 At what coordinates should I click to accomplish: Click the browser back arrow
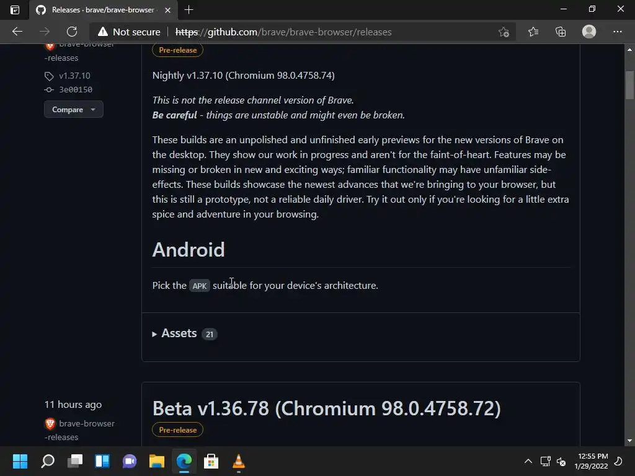[x=17, y=32]
